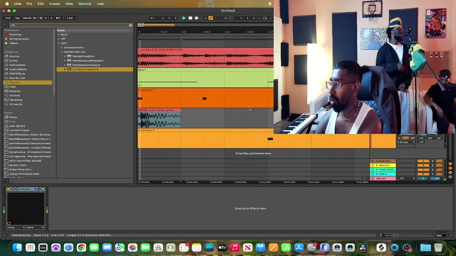
Task: Toggle the Valhalla device activator
Action: point(9,189)
